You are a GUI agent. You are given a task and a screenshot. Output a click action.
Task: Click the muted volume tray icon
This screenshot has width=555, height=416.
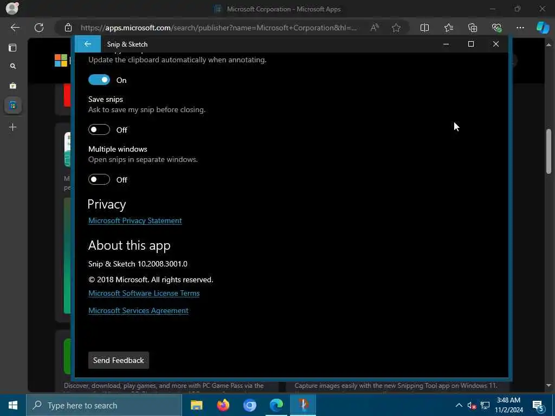click(x=472, y=405)
